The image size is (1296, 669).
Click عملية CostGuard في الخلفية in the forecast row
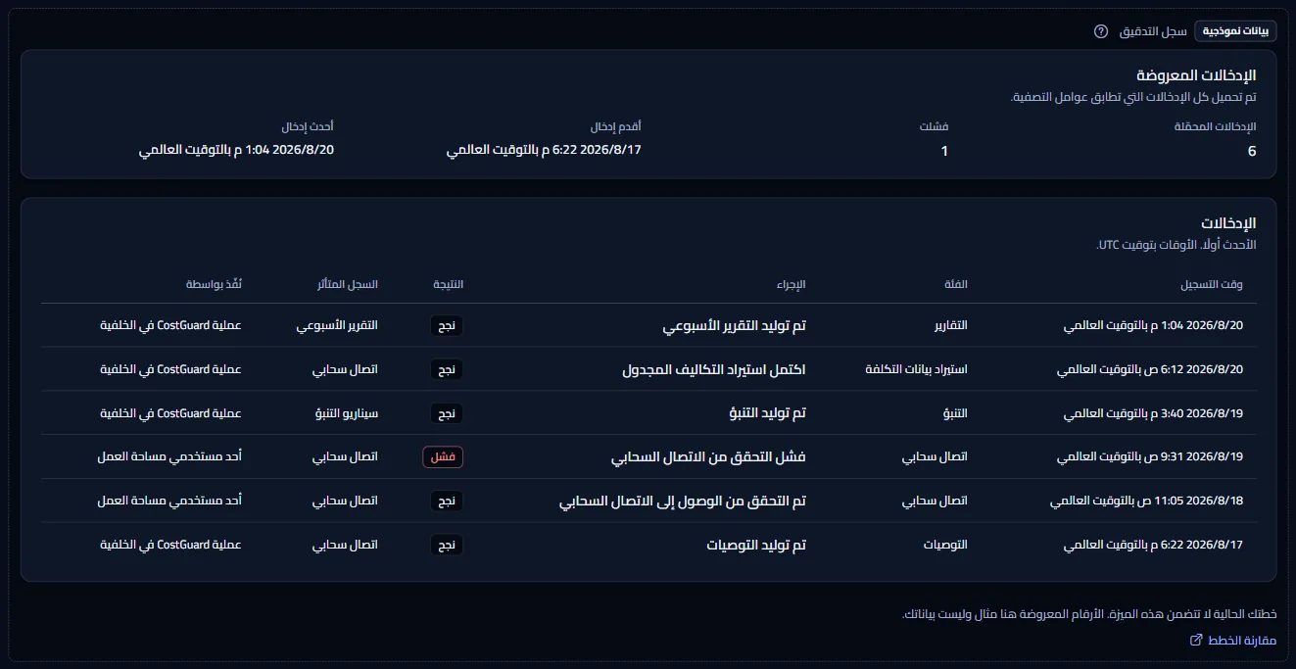pos(170,413)
